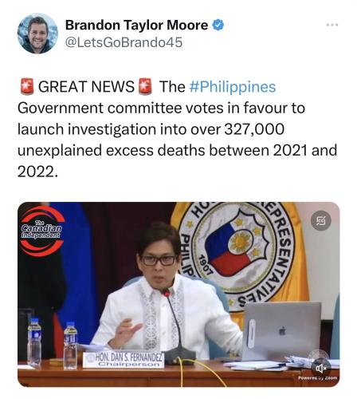
Task: Click the water bottle beside the nameplate
Action: (x=70, y=346)
